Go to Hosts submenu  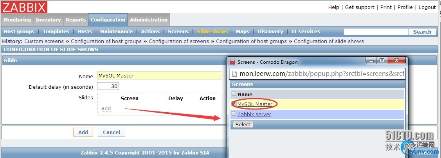pyautogui.click(x=85, y=32)
